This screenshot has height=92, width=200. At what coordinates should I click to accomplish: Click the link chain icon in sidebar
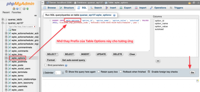point(35,15)
